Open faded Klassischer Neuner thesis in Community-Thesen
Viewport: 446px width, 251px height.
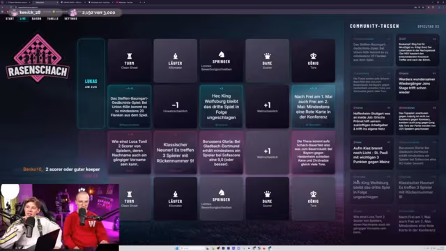[417, 188]
